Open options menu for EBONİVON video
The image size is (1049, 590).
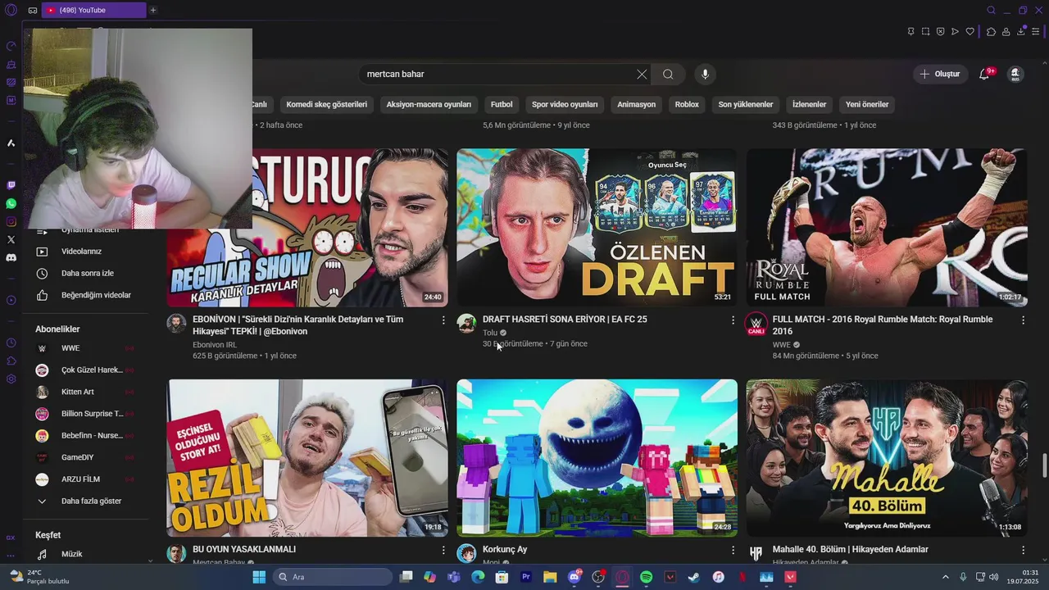coord(443,320)
